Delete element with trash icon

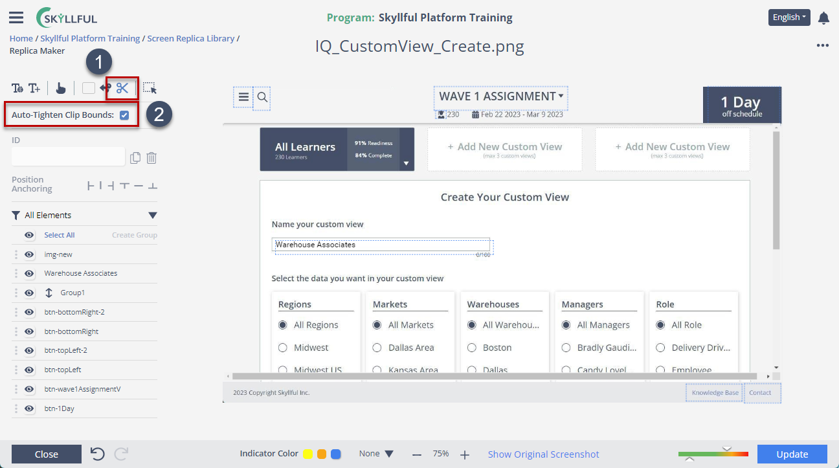pos(151,158)
